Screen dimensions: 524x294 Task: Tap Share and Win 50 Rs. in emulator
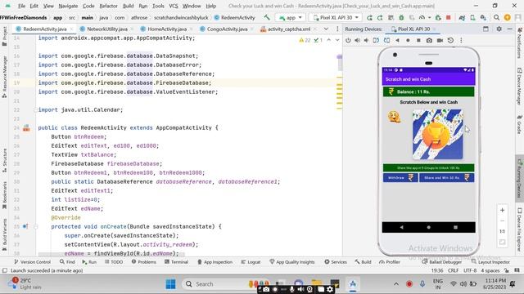(x=446, y=178)
